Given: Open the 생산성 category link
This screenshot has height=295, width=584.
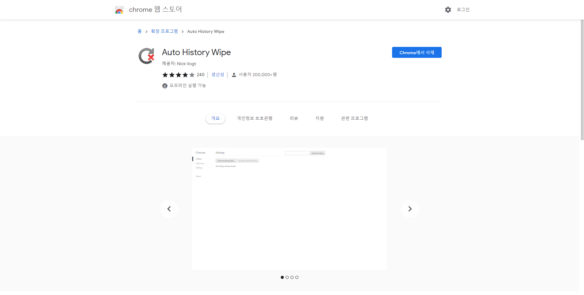Looking at the screenshot, I should (x=218, y=75).
